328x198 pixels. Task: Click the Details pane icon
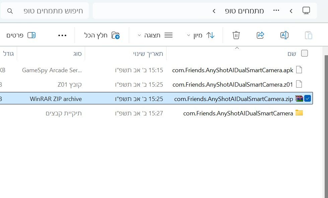point(31,35)
